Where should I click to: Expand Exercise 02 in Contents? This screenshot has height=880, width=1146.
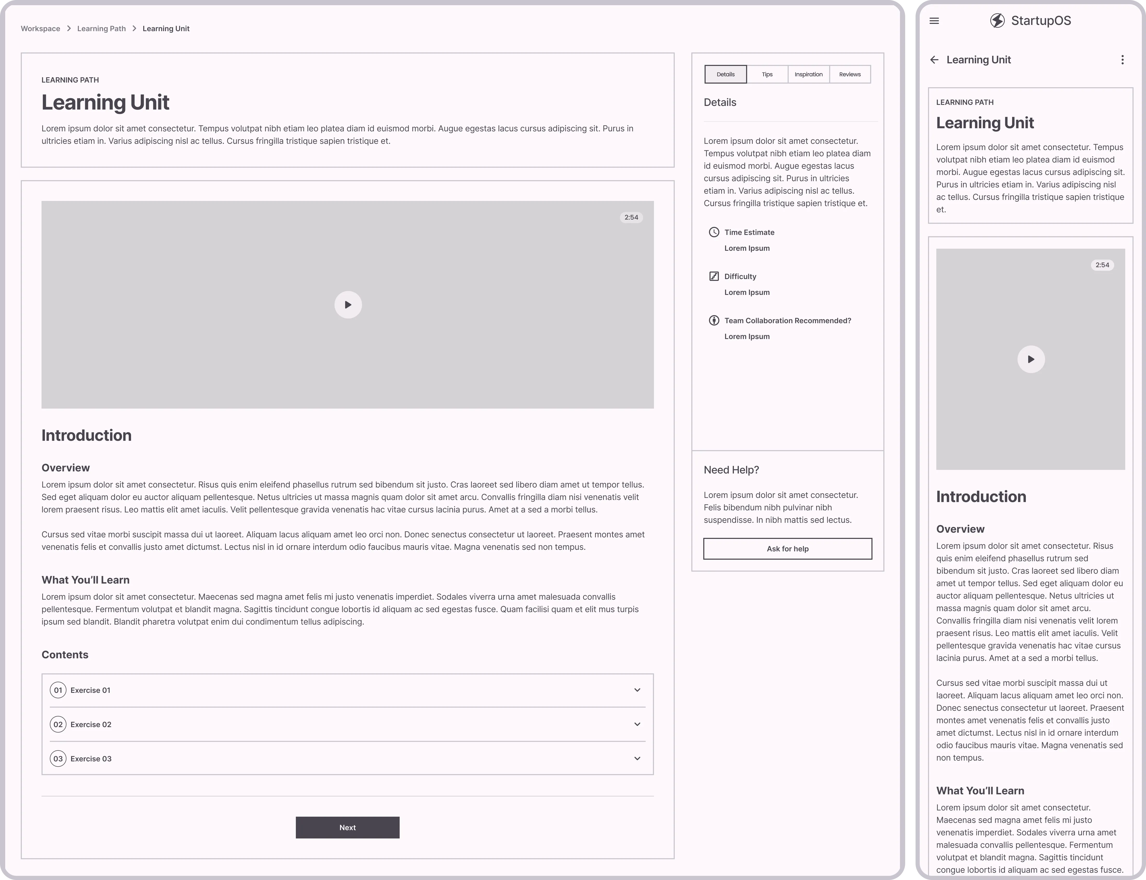[637, 724]
